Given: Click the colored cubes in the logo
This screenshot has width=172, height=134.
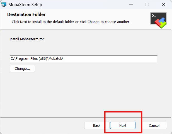Looking at the screenshot, I should point(161,23).
